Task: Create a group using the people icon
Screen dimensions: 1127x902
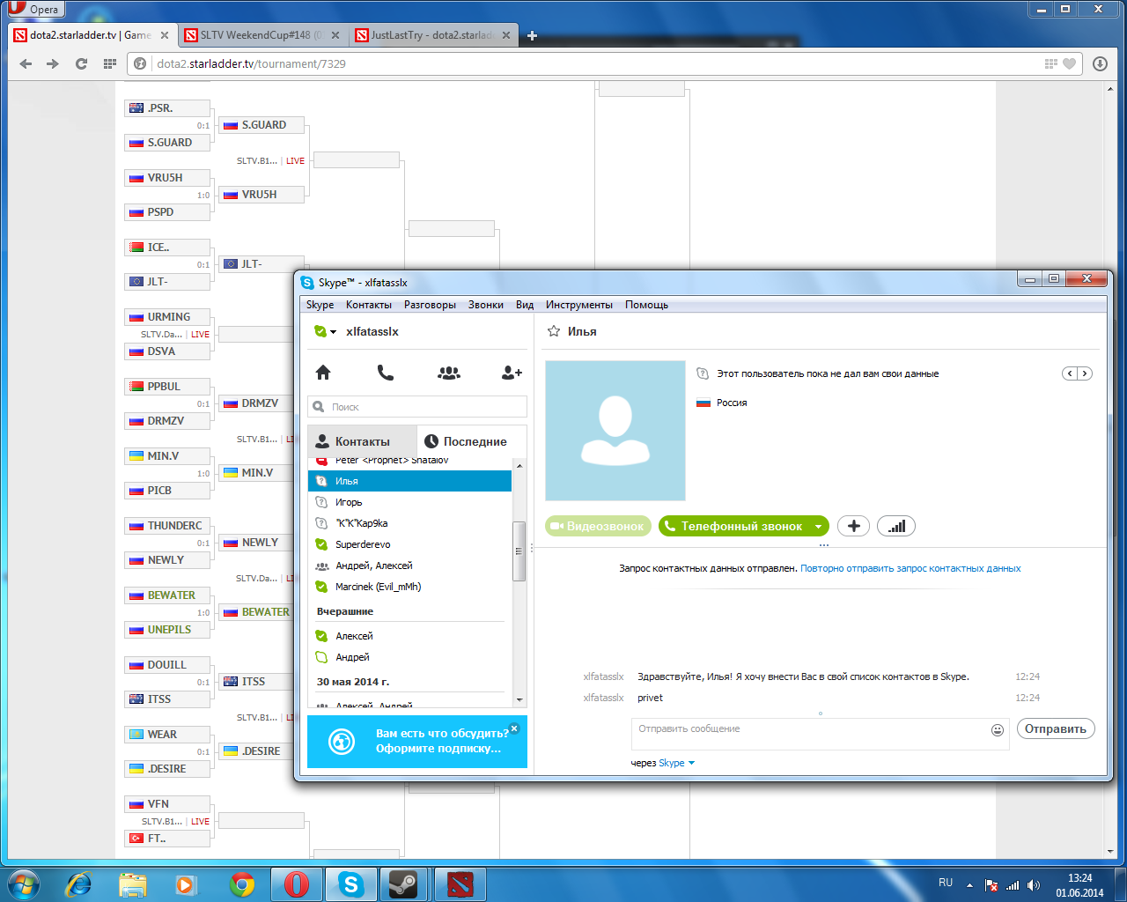Action: tap(449, 373)
